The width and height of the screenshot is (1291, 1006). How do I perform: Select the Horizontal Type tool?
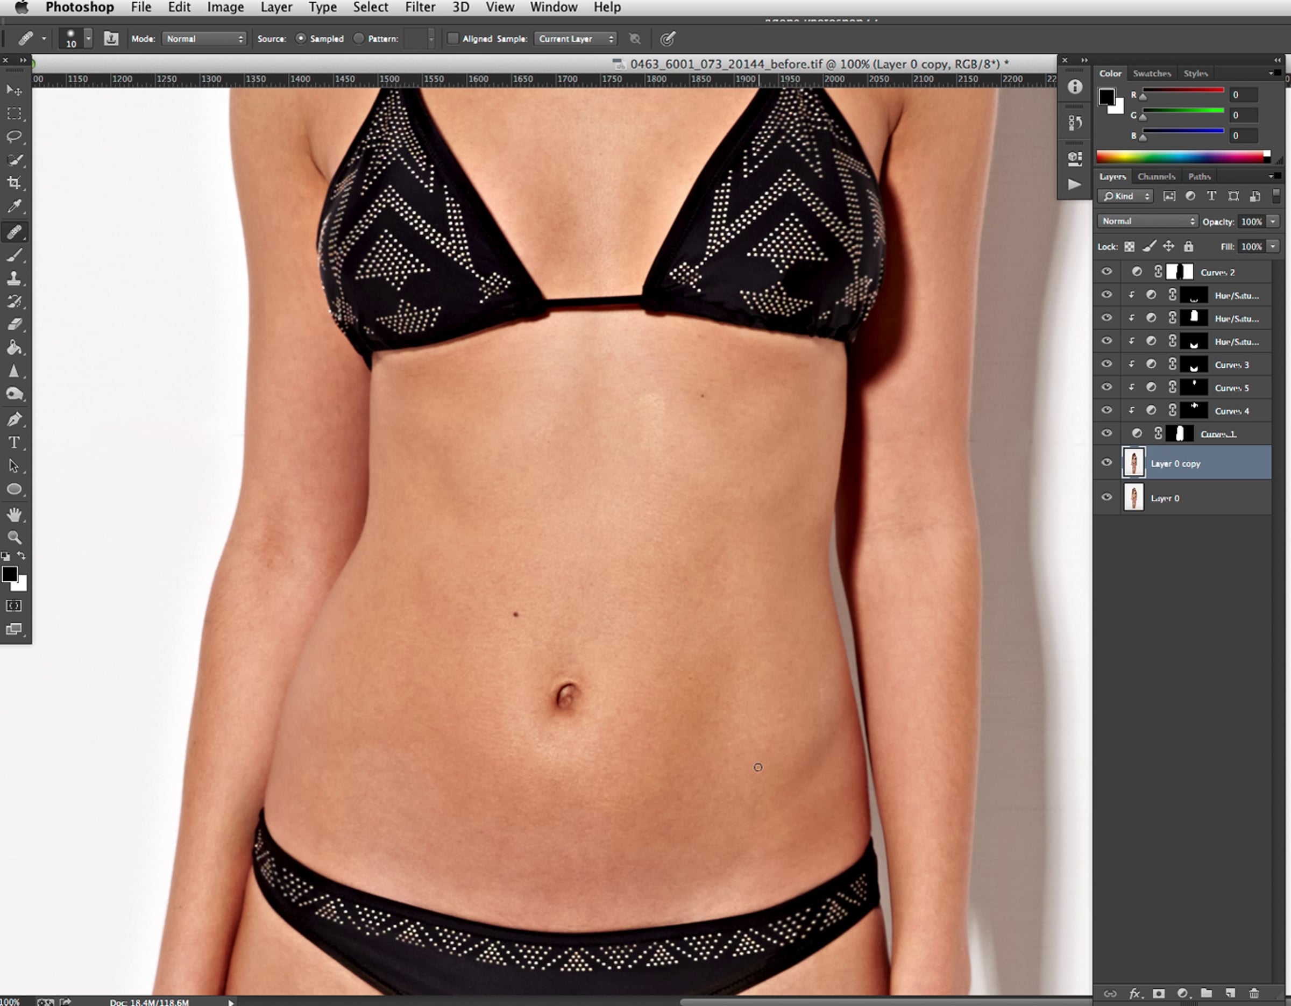[x=14, y=443]
